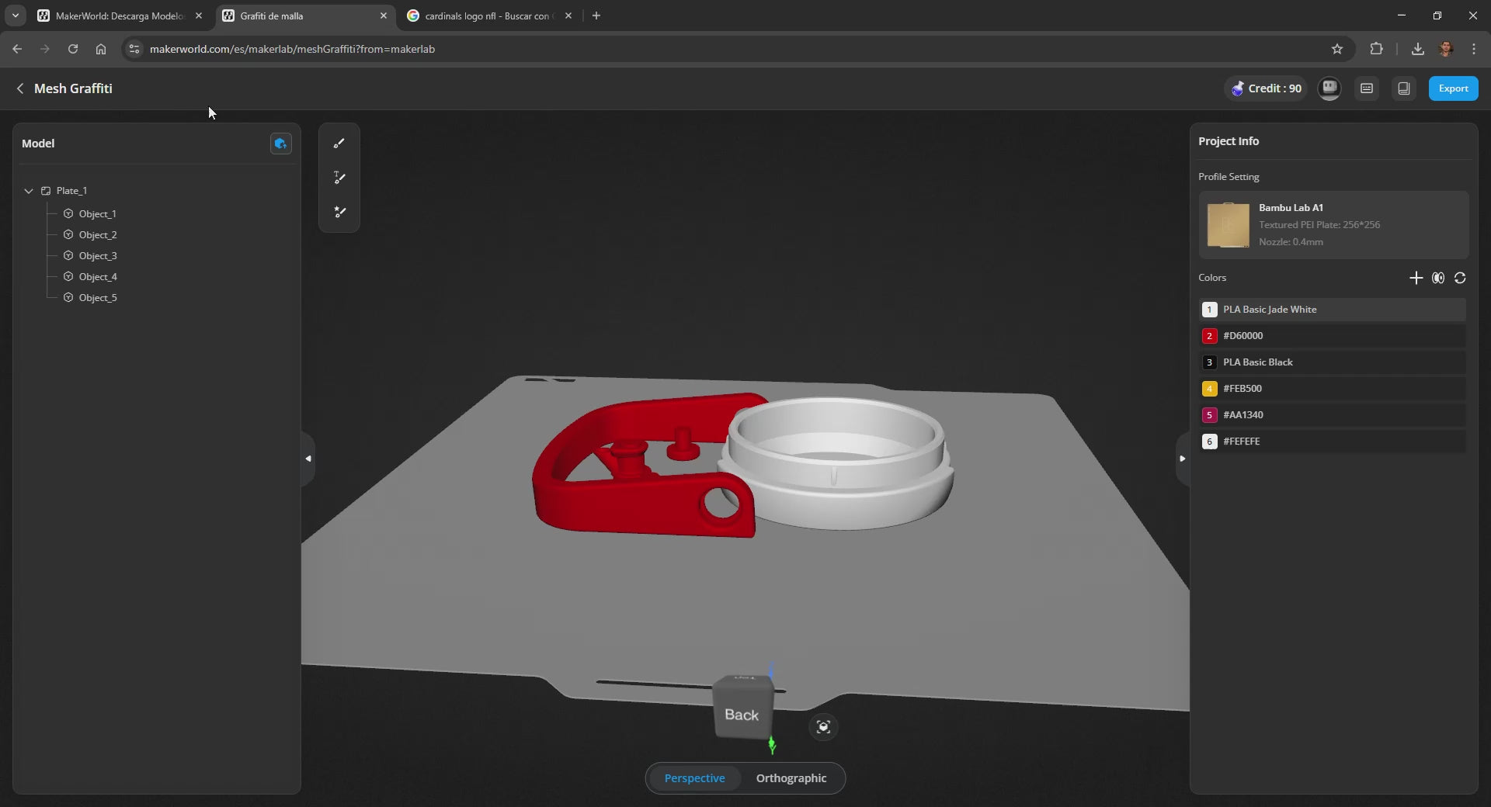Image resolution: width=1491 pixels, height=807 pixels.
Task: Click the fit-to-view camera icon
Action: tap(823, 727)
